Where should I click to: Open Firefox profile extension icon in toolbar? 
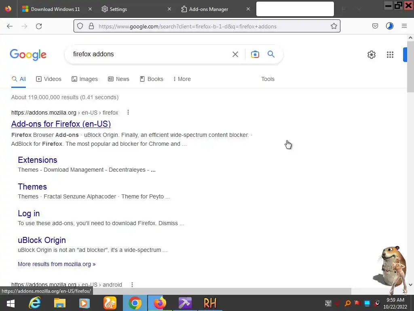tap(389, 26)
